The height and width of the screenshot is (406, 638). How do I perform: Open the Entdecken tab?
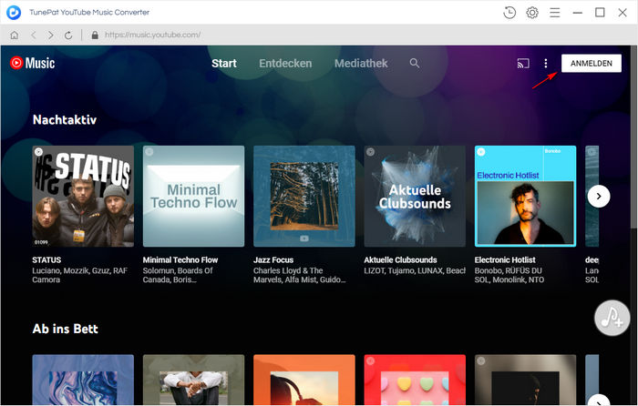[285, 64]
